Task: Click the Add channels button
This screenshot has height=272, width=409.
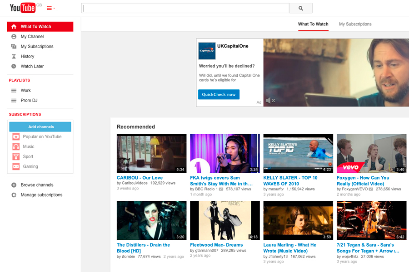Action: (40, 127)
